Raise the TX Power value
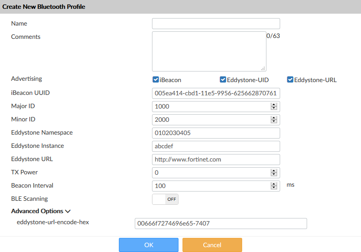Screen dimensions: 361x252 coord(274,171)
